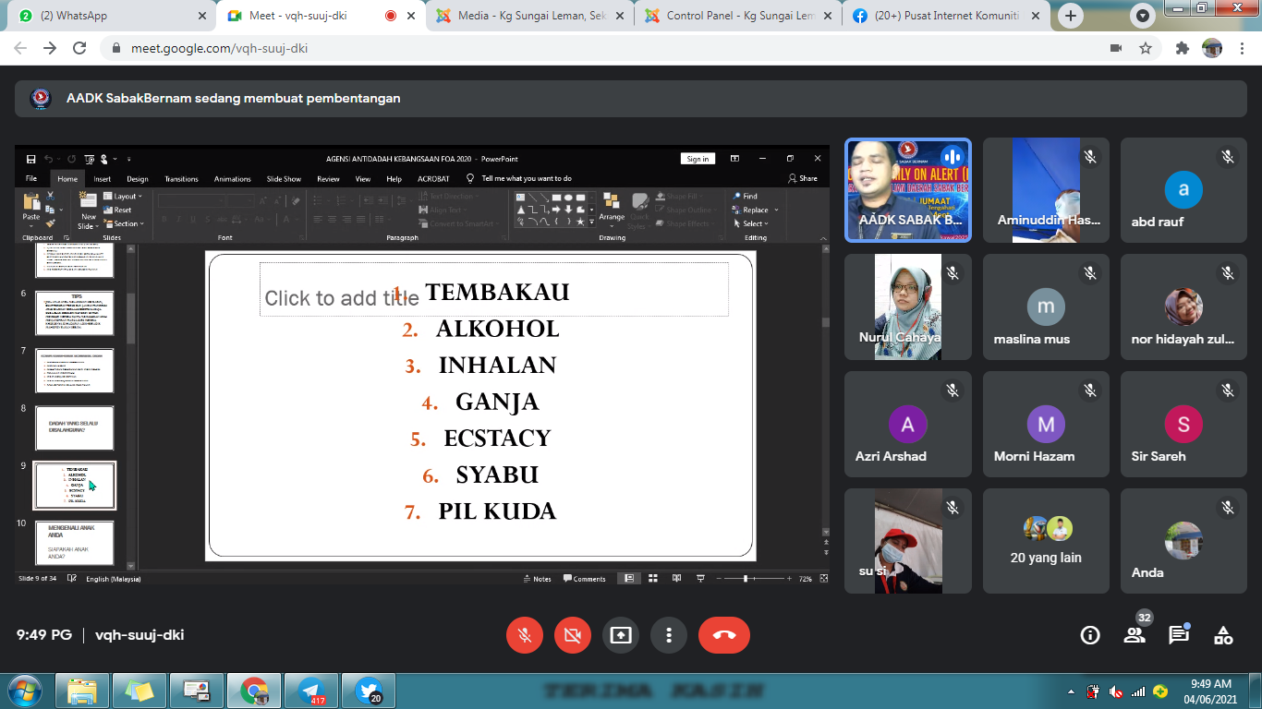Viewport: 1262px width, 709px height.
Task: Switch to the Control Panel browser tab
Action: pyautogui.click(x=734, y=16)
